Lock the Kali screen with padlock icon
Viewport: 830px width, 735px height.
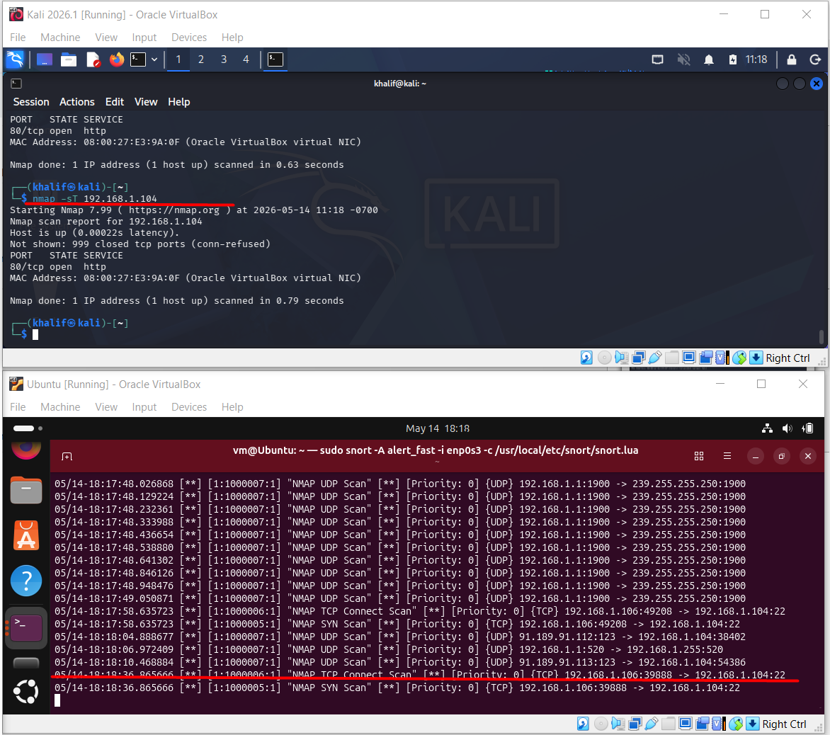791,59
